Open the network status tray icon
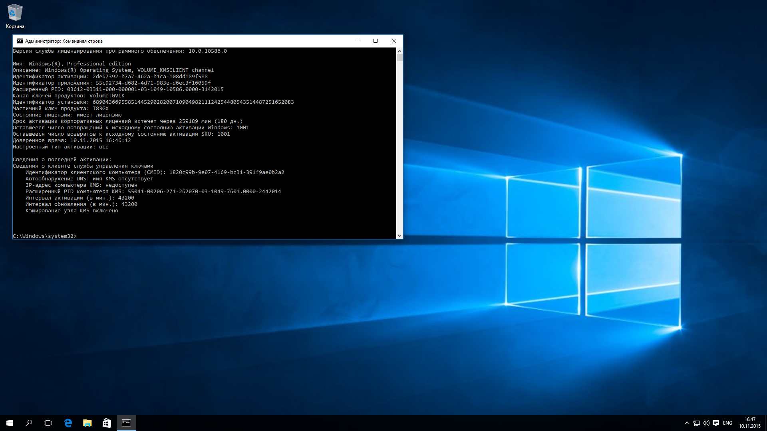Viewport: 767px width, 431px height. coord(697,423)
